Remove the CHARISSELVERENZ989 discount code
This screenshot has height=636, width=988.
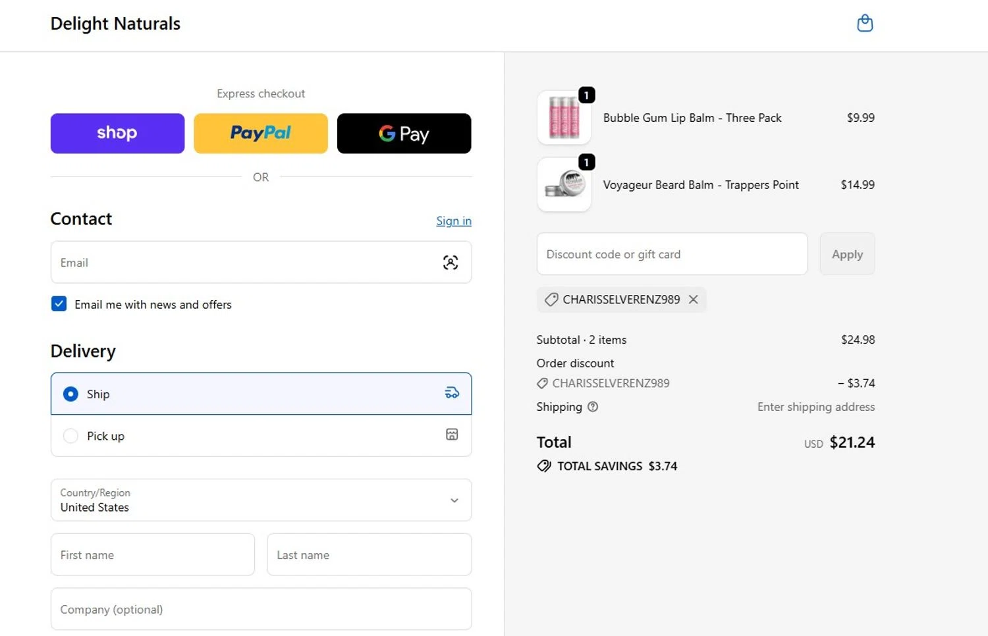click(x=693, y=300)
